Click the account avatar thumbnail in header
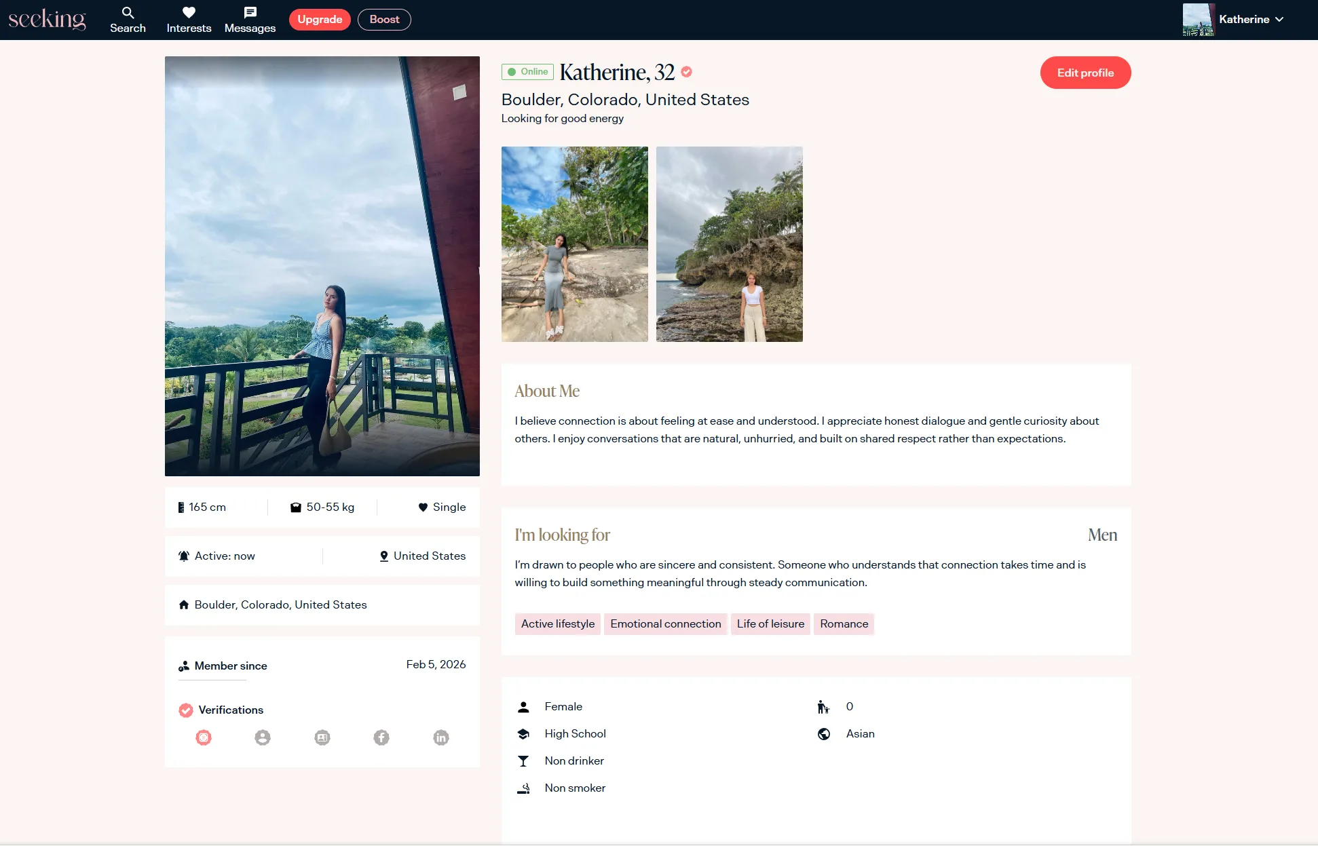Image resolution: width=1318 pixels, height=846 pixels. tap(1198, 20)
